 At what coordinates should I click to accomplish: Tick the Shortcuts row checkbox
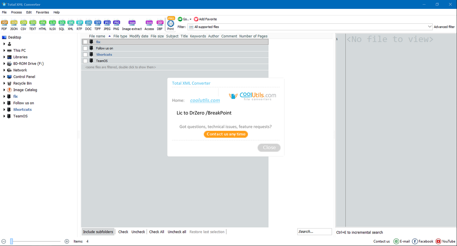point(85,55)
